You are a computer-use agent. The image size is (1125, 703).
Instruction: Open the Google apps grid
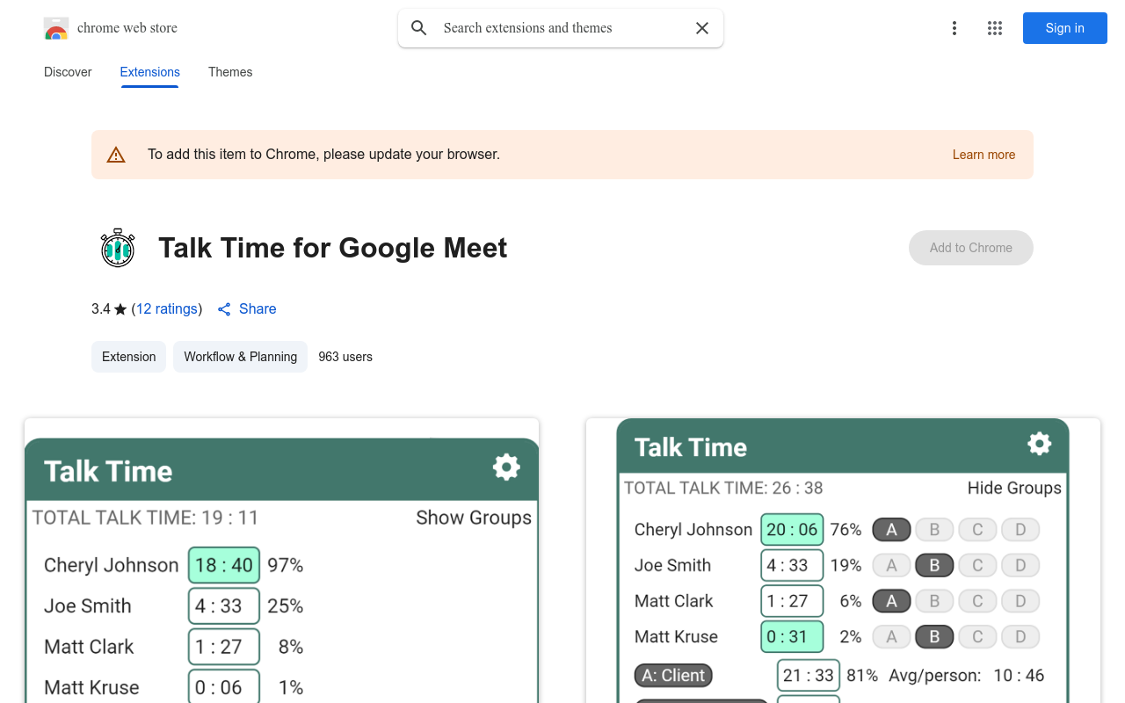click(995, 28)
